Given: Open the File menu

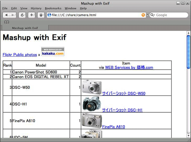Looking at the screenshot, I should click(x=5, y=8).
